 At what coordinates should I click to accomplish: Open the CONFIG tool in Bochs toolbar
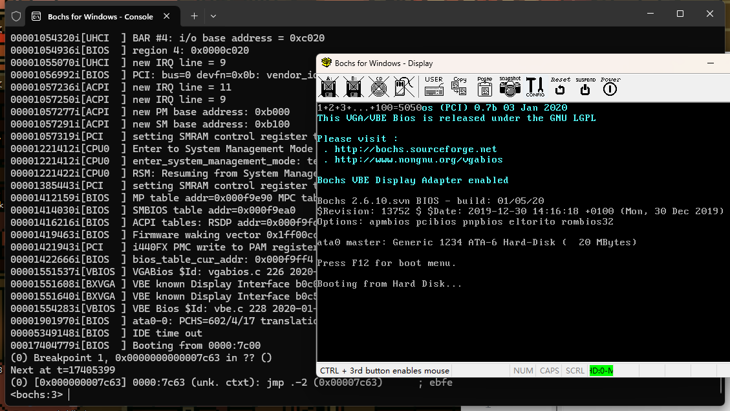pos(535,87)
